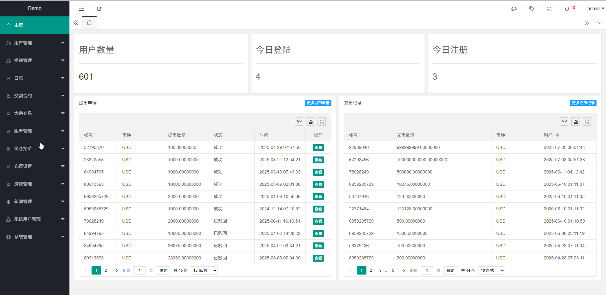
Task: Click the refresh icon in the top bar
Action: click(99, 9)
